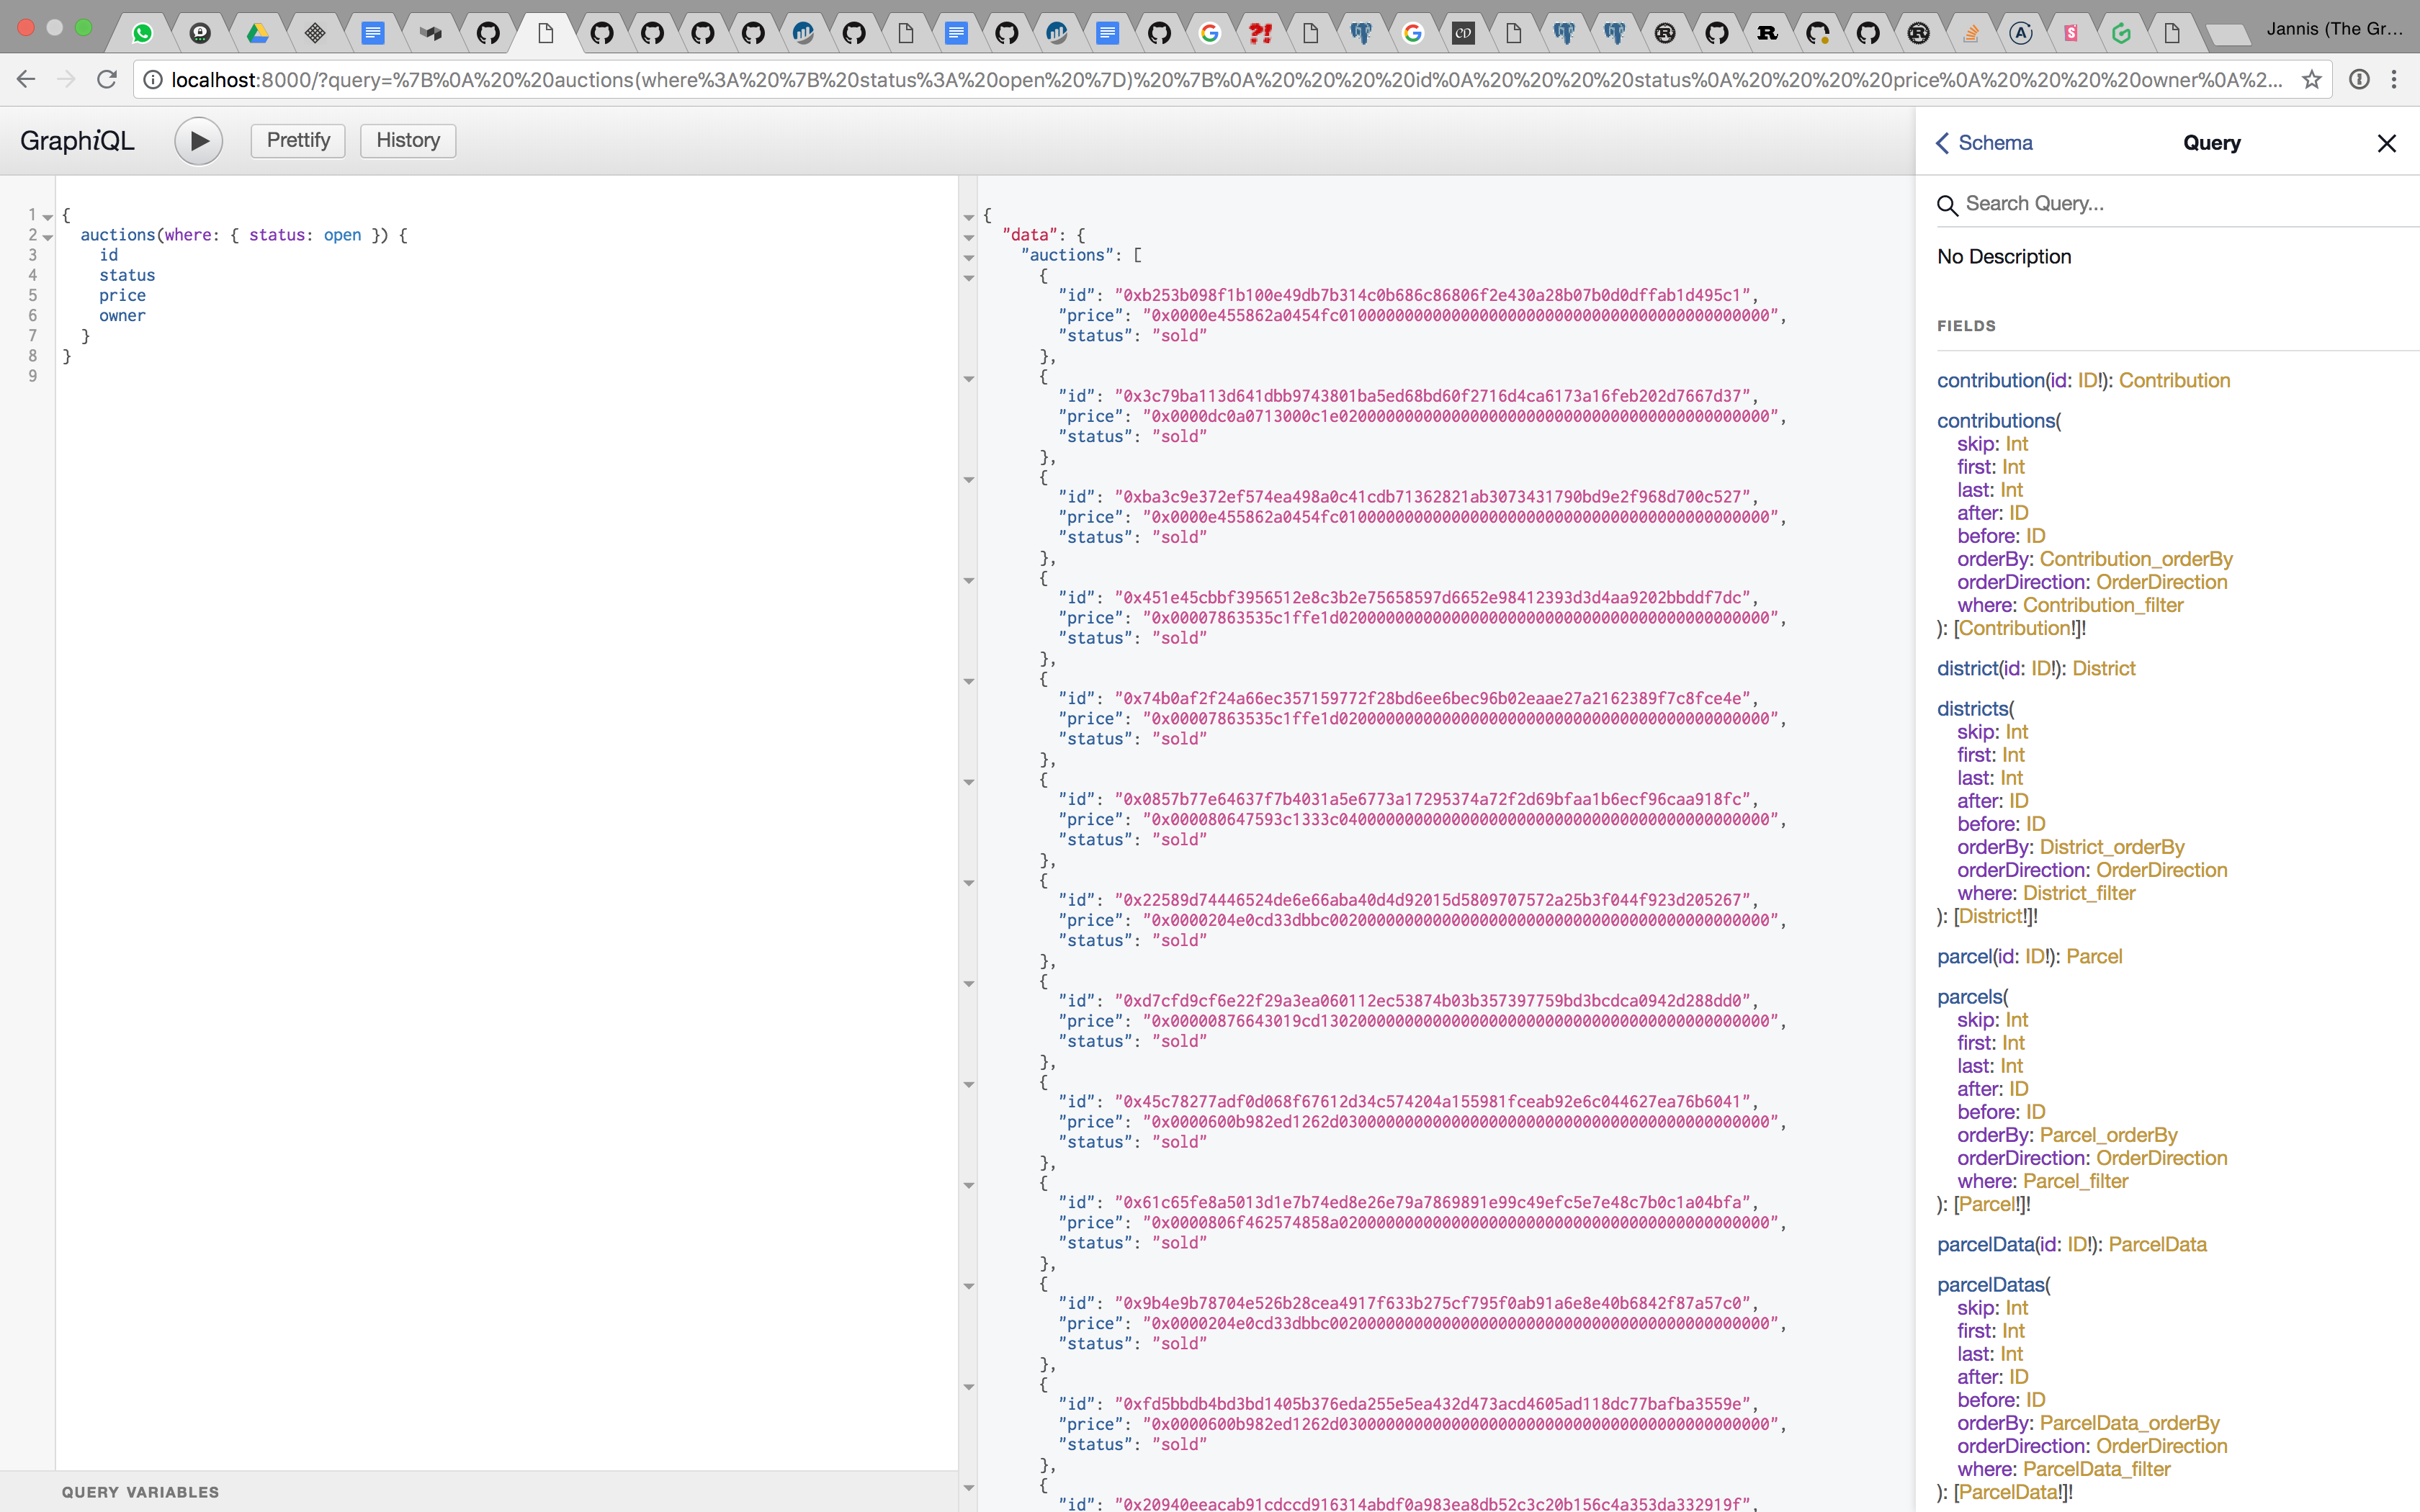Fold the "auctions" array in results
Screen dimensions: 2420x1512
968,257
